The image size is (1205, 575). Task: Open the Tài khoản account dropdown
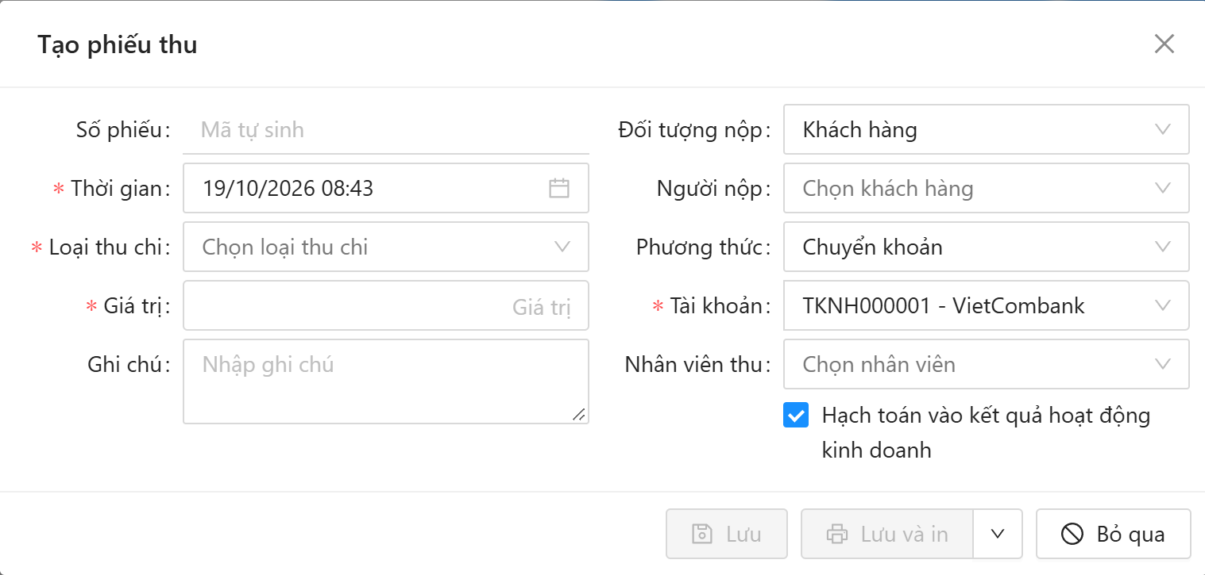click(x=986, y=305)
